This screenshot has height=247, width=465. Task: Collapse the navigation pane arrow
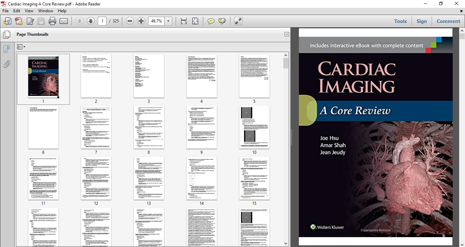(287, 34)
